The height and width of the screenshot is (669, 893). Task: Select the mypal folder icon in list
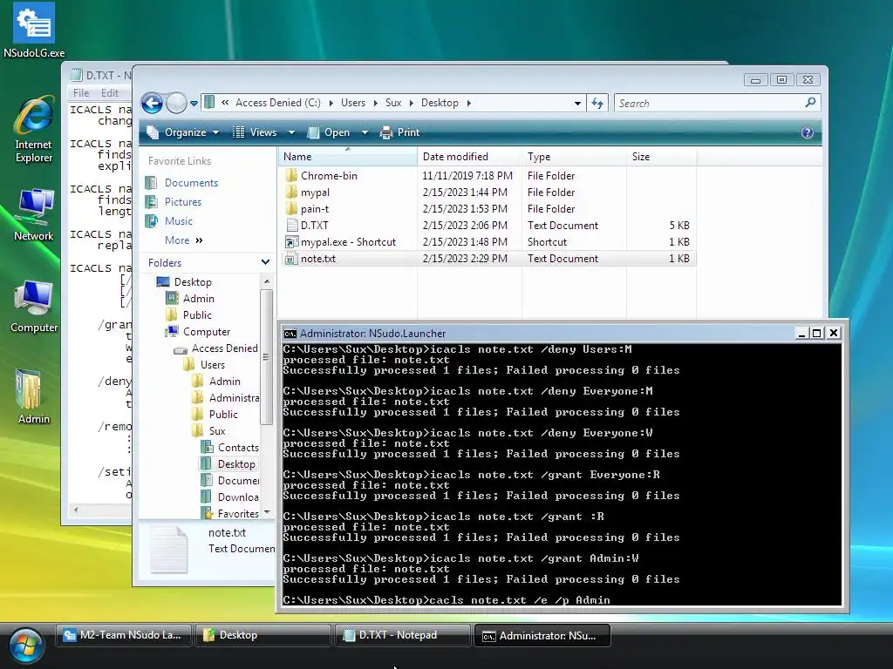[291, 192]
